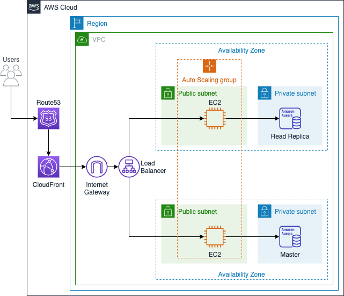Click 'Private subnet' text above Master
This screenshot has width=344, height=296.
click(x=295, y=212)
